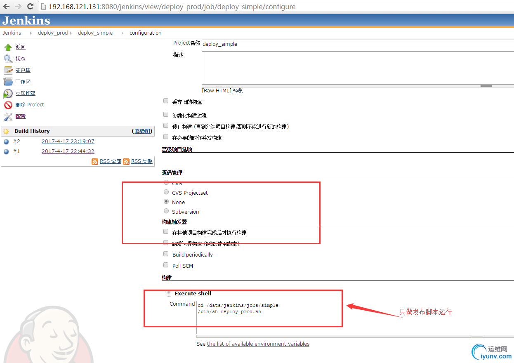Click the Project名称 input field

358,44
